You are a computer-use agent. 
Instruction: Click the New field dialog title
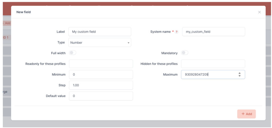(x=23, y=12)
